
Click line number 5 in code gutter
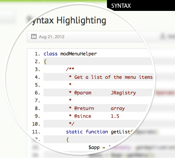tap(37, 85)
